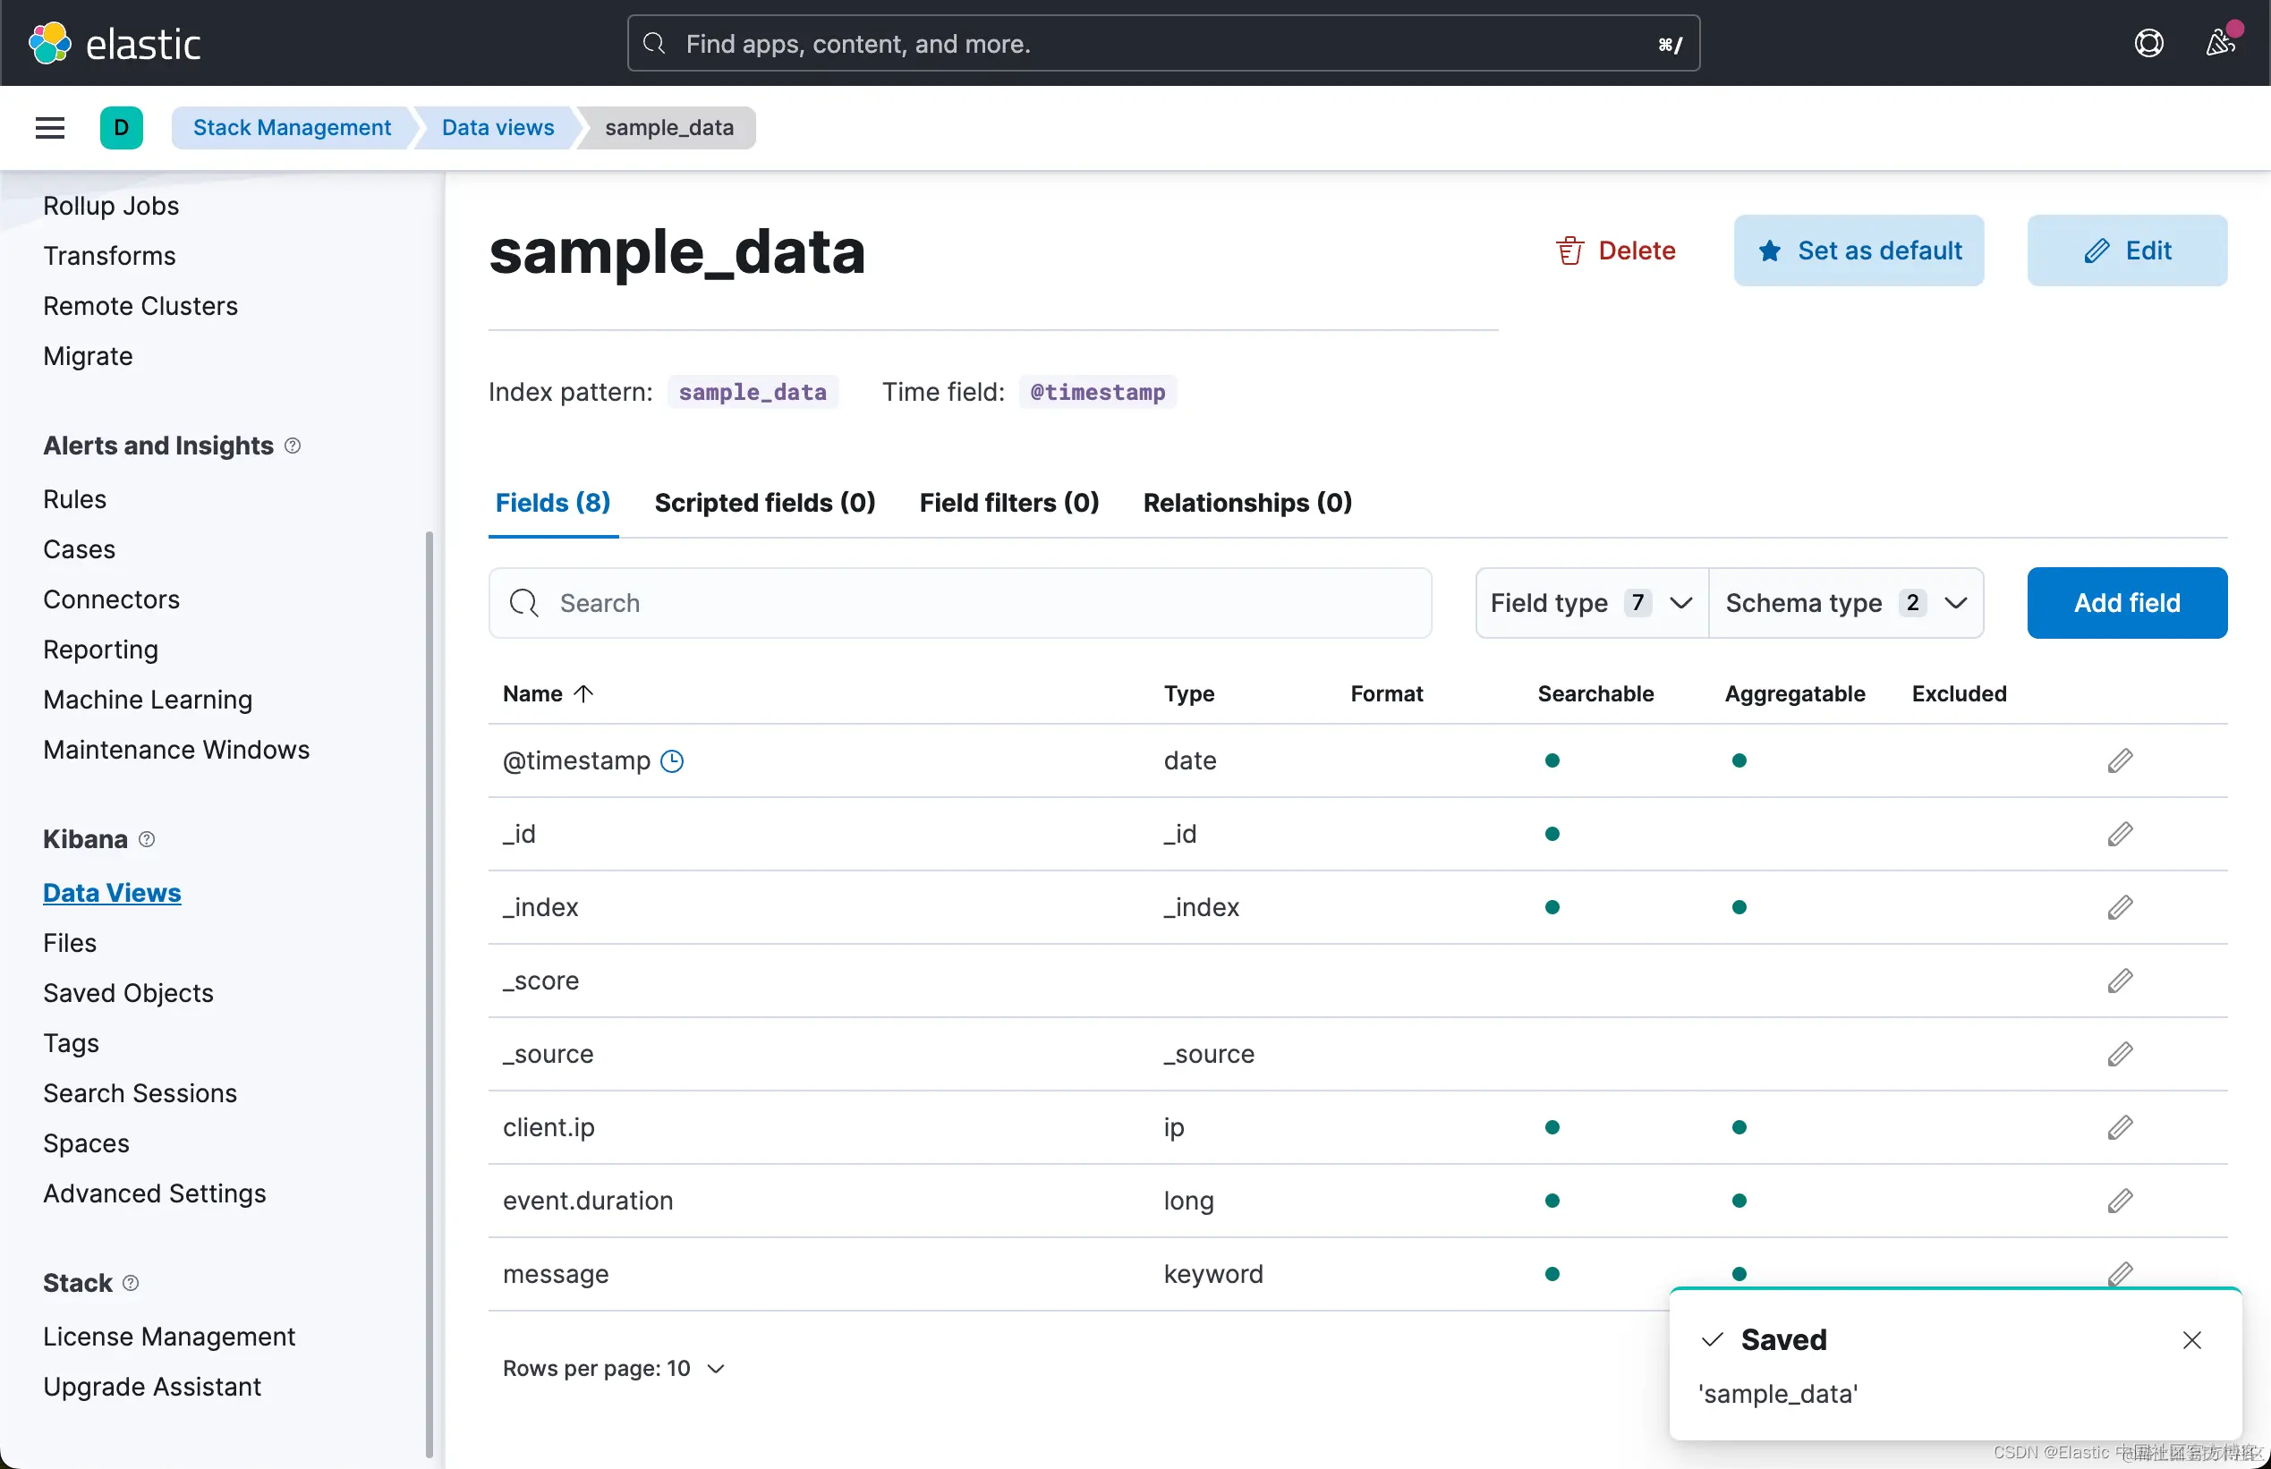The image size is (2271, 1469).
Task: Dismiss the Saved toast notification
Action: 2192,1340
